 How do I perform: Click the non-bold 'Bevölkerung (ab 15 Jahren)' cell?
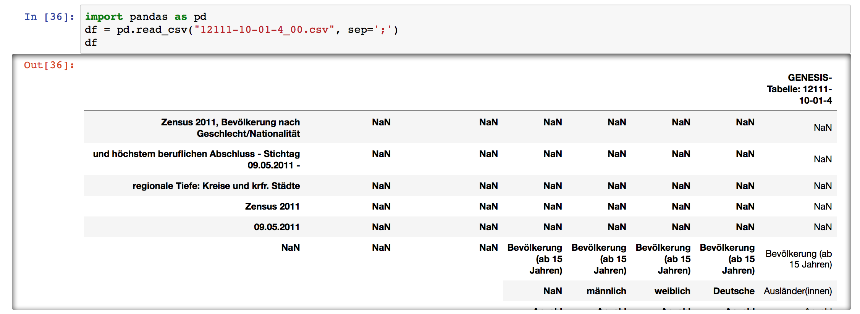[x=799, y=259]
